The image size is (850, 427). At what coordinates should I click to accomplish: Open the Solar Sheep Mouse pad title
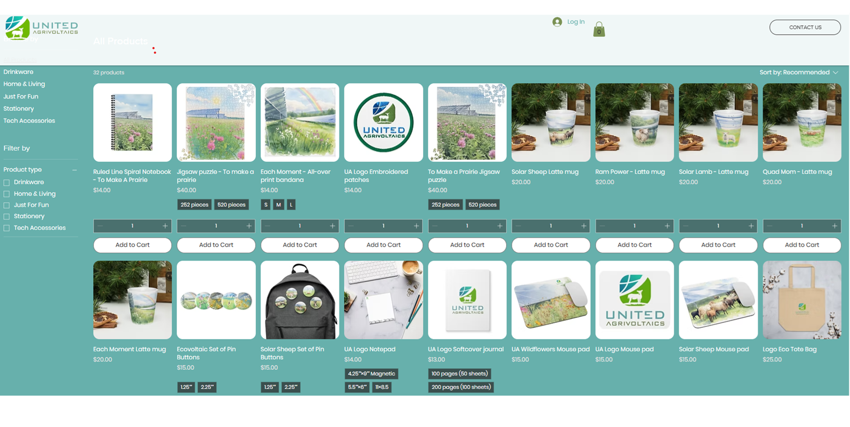coord(714,349)
